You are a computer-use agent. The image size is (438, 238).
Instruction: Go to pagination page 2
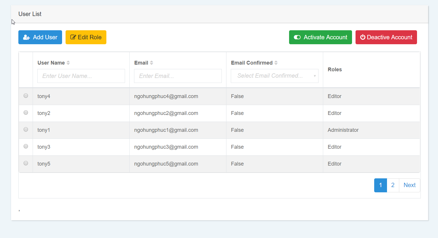(393, 185)
